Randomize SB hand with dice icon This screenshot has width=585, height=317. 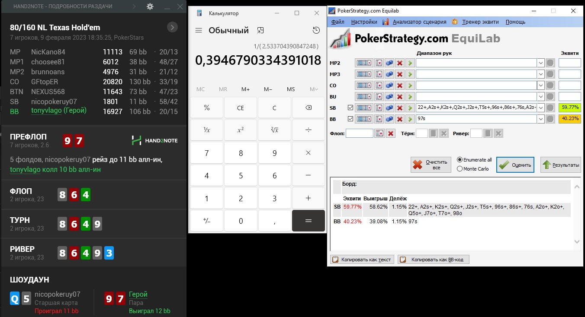389,108
